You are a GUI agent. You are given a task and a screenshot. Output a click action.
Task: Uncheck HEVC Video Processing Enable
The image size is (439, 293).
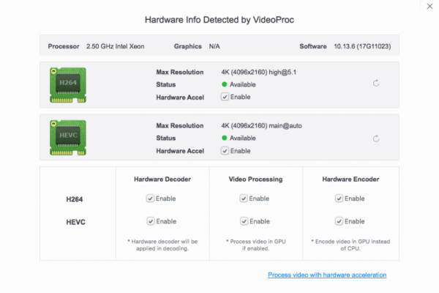click(244, 221)
